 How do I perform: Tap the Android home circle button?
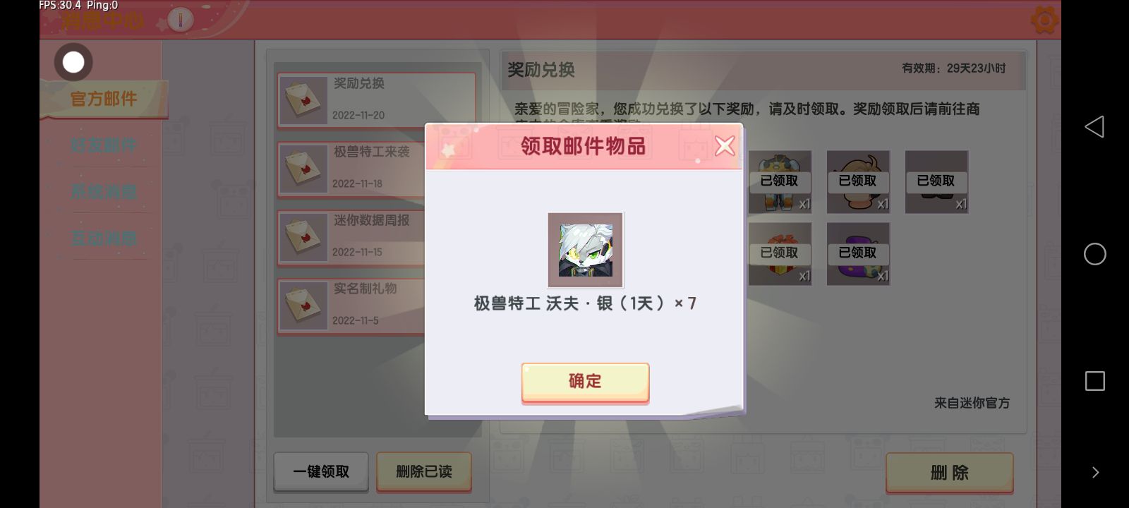click(x=1095, y=254)
